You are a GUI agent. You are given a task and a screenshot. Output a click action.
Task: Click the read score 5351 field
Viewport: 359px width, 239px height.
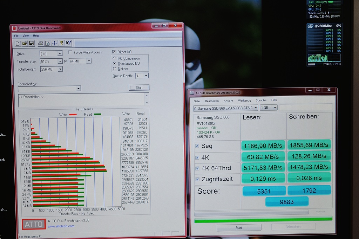(x=264, y=191)
